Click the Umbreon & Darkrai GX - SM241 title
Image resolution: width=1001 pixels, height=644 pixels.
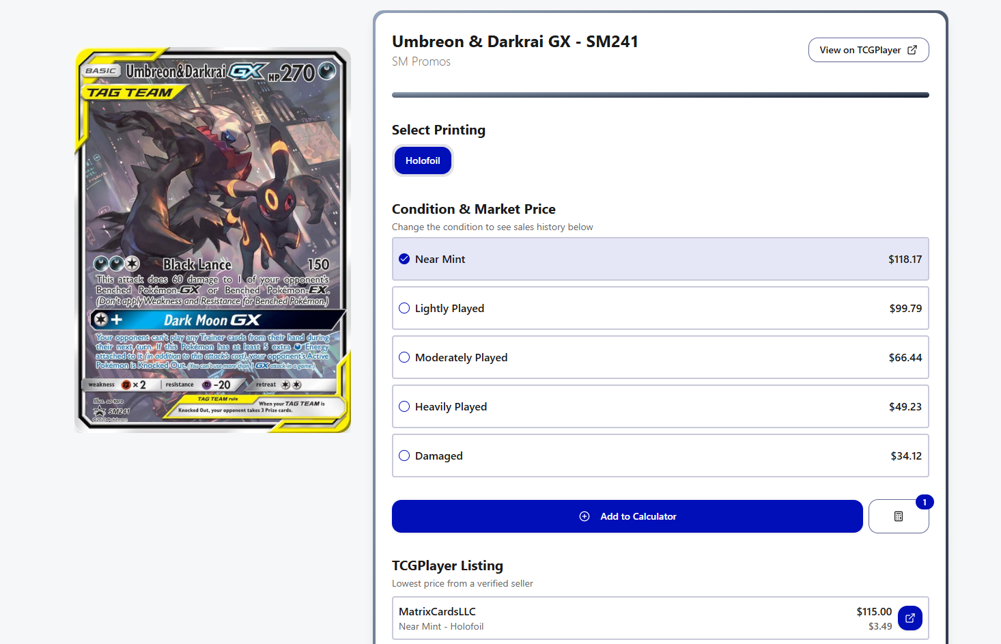(x=515, y=42)
